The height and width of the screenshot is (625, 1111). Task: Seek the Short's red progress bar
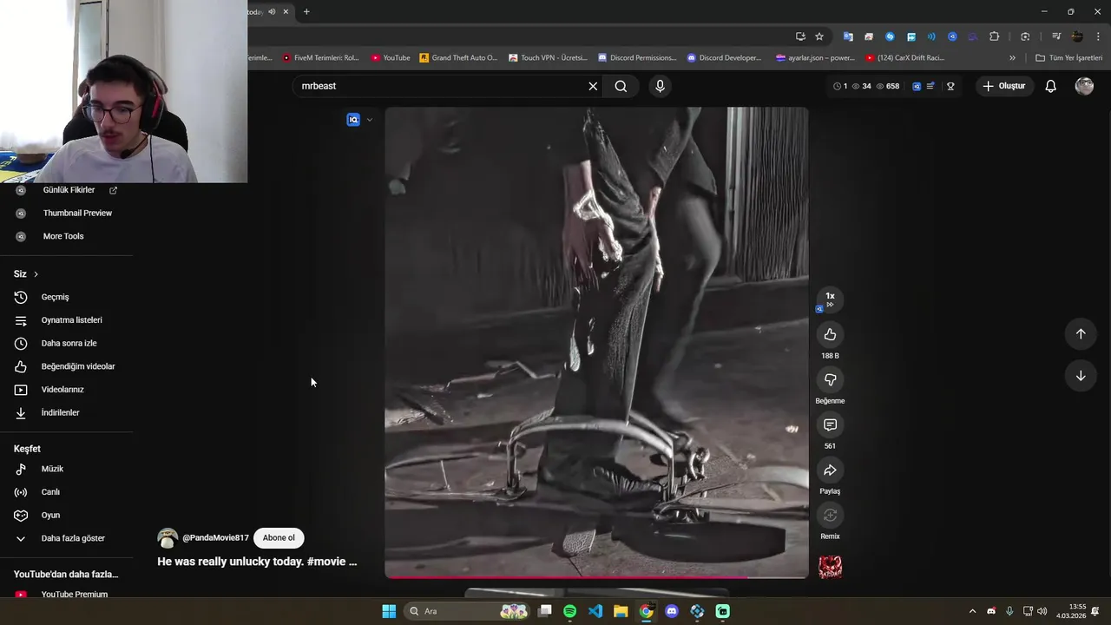(x=596, y=577)
